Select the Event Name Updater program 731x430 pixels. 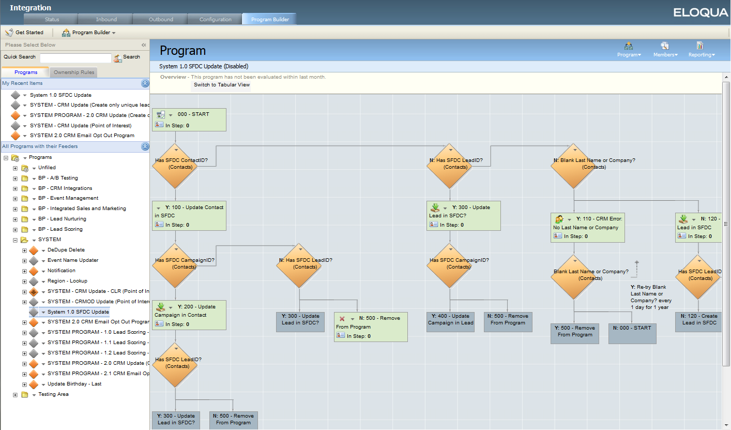[x=72, y=260]
